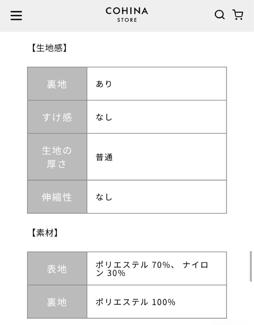254x325 pixels.
Task: Open the hamburger navigation menu
Action: point(16,15)
